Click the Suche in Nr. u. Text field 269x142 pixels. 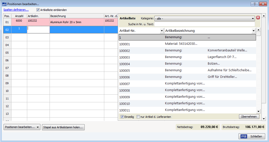(205, 24)
